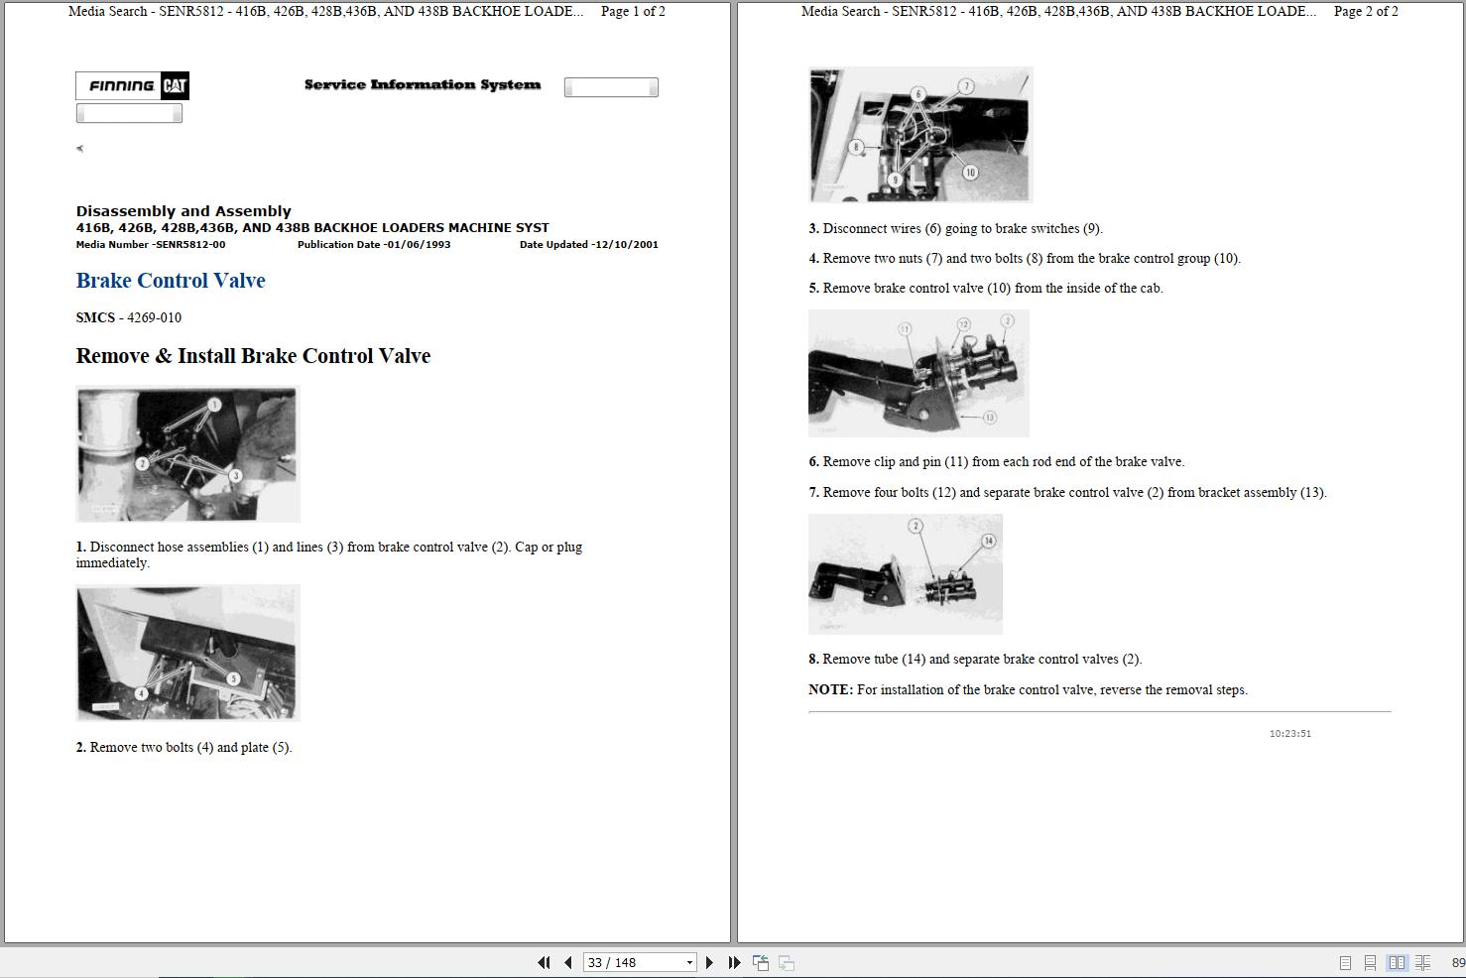Toggle two-page continuous layout
This screenshot has width=1466, height=978.
pyautogui.click(x=1421, y=962)
